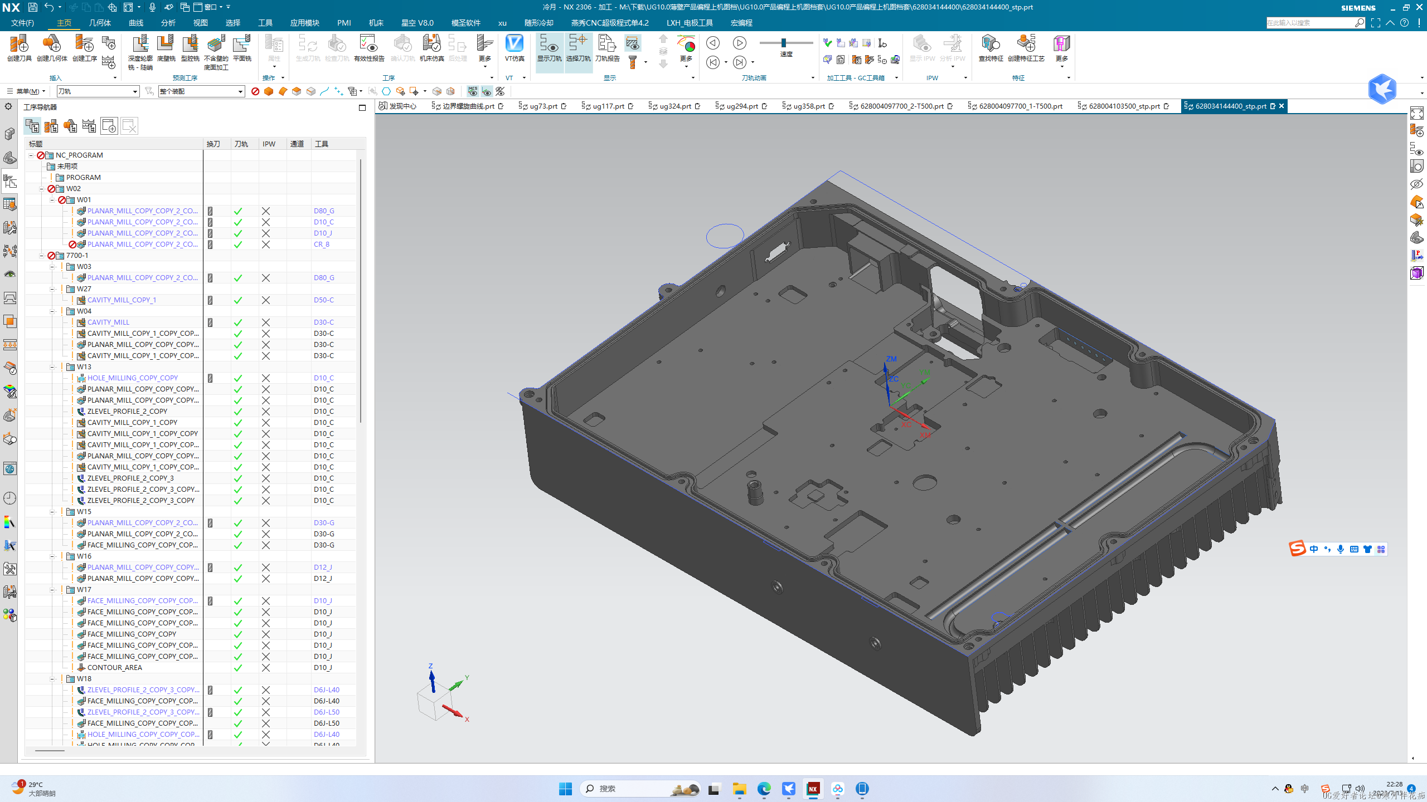This screenshot has width=1427, height=802.
Task: Click the red no-selection filter icon
Action: (255, 91)
